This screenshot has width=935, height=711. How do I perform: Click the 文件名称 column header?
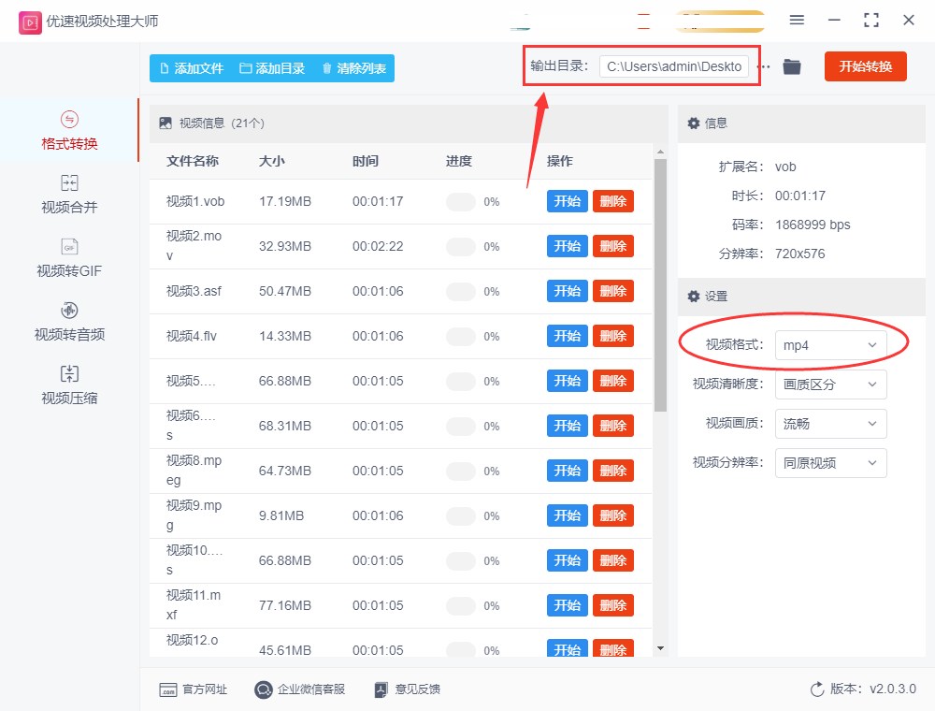coord(192,161)
